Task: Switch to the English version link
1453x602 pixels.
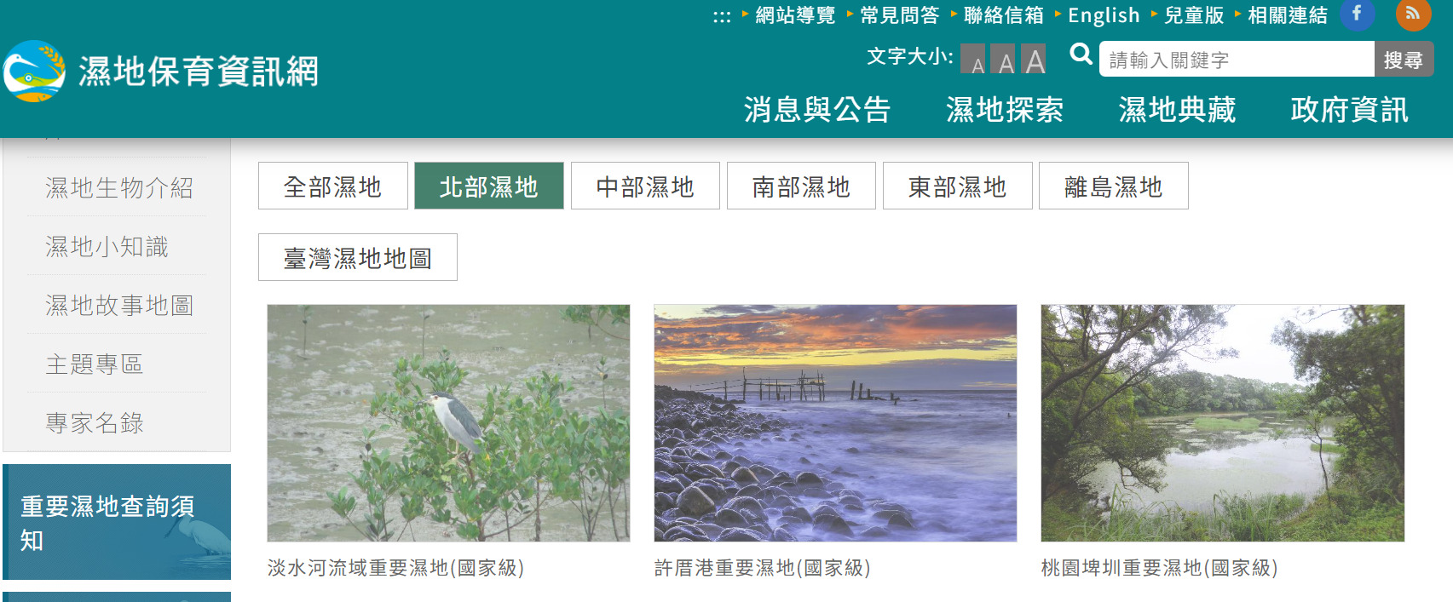Action: pyautogui.click(x=1104, y=15)
